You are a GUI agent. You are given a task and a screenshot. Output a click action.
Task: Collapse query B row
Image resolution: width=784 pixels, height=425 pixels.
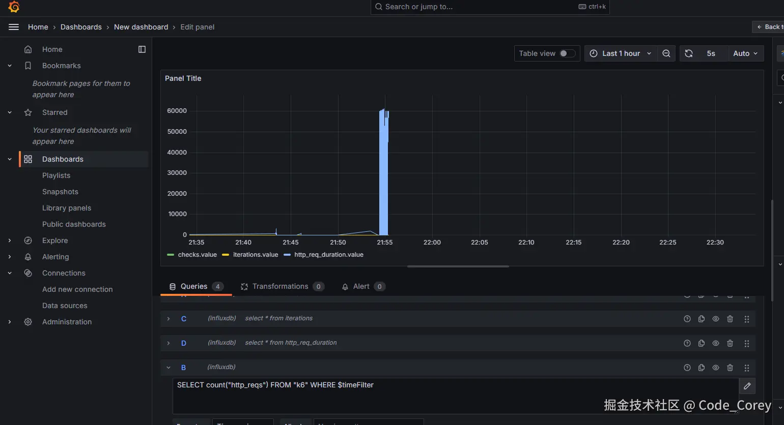tap(169, 368)
